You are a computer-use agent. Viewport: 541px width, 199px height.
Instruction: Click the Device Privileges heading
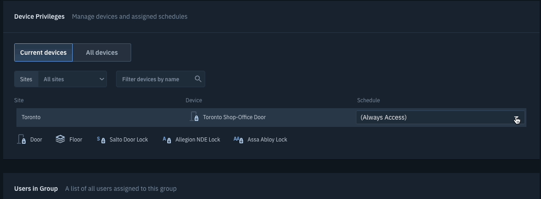point(39,16)
